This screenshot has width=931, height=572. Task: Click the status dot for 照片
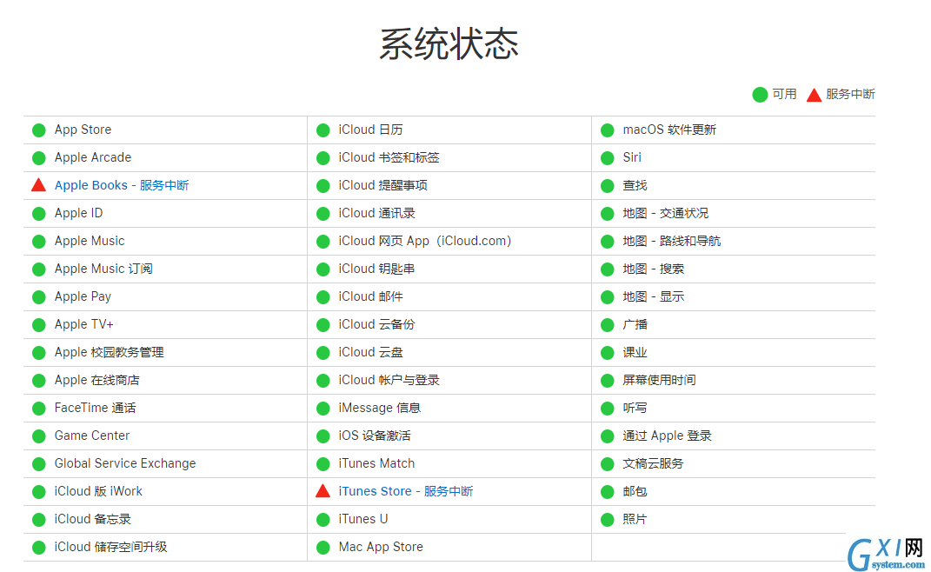[608, 519]
